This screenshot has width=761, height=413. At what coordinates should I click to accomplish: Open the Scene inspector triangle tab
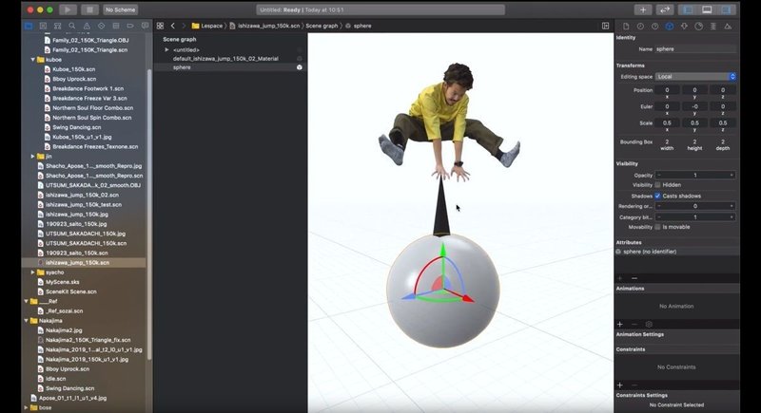[x=728, y=27]
